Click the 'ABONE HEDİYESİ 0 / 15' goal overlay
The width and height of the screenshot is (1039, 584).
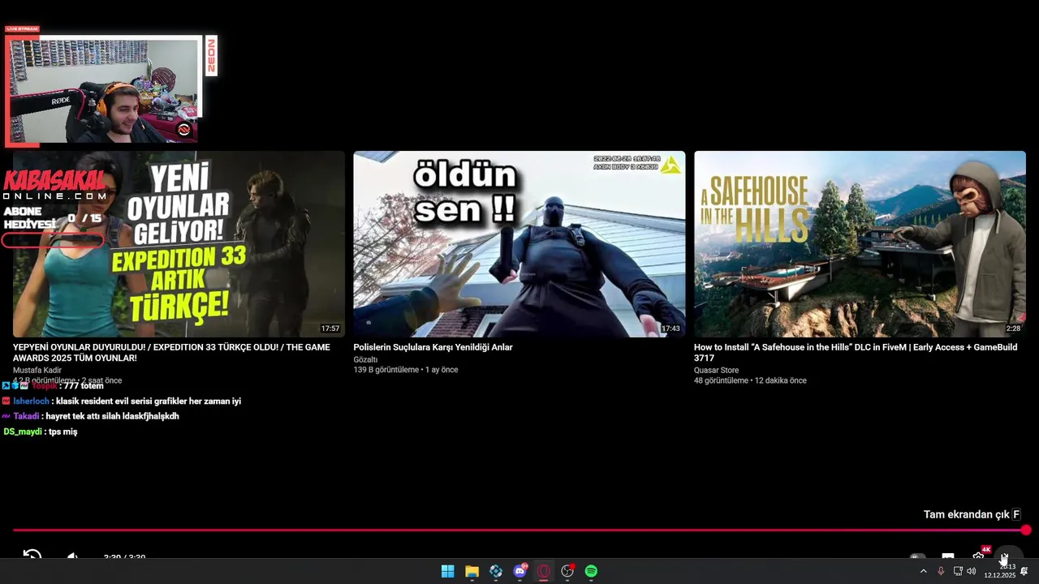pyautogui.click(x=54, y=226)
